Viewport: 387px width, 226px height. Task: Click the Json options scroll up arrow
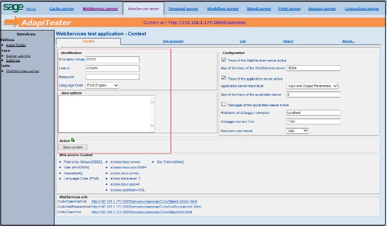[x=152, y=102]
